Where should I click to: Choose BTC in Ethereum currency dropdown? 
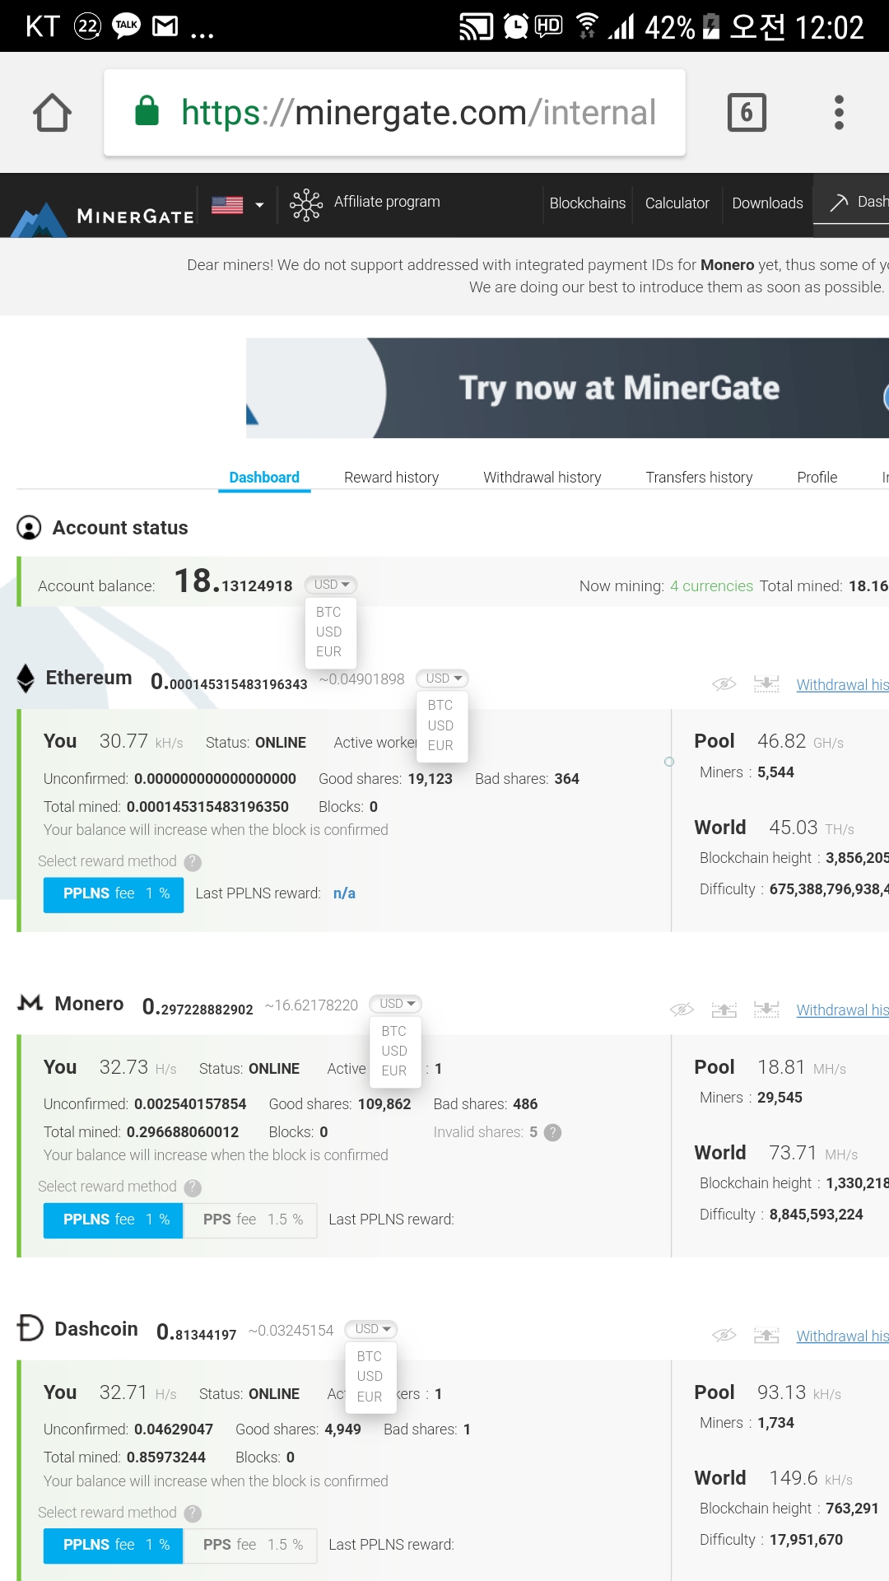pos(440,706)
